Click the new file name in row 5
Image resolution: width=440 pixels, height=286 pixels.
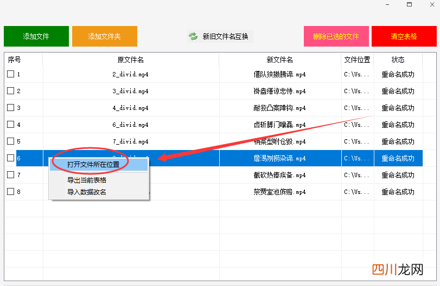pos(280,141)
